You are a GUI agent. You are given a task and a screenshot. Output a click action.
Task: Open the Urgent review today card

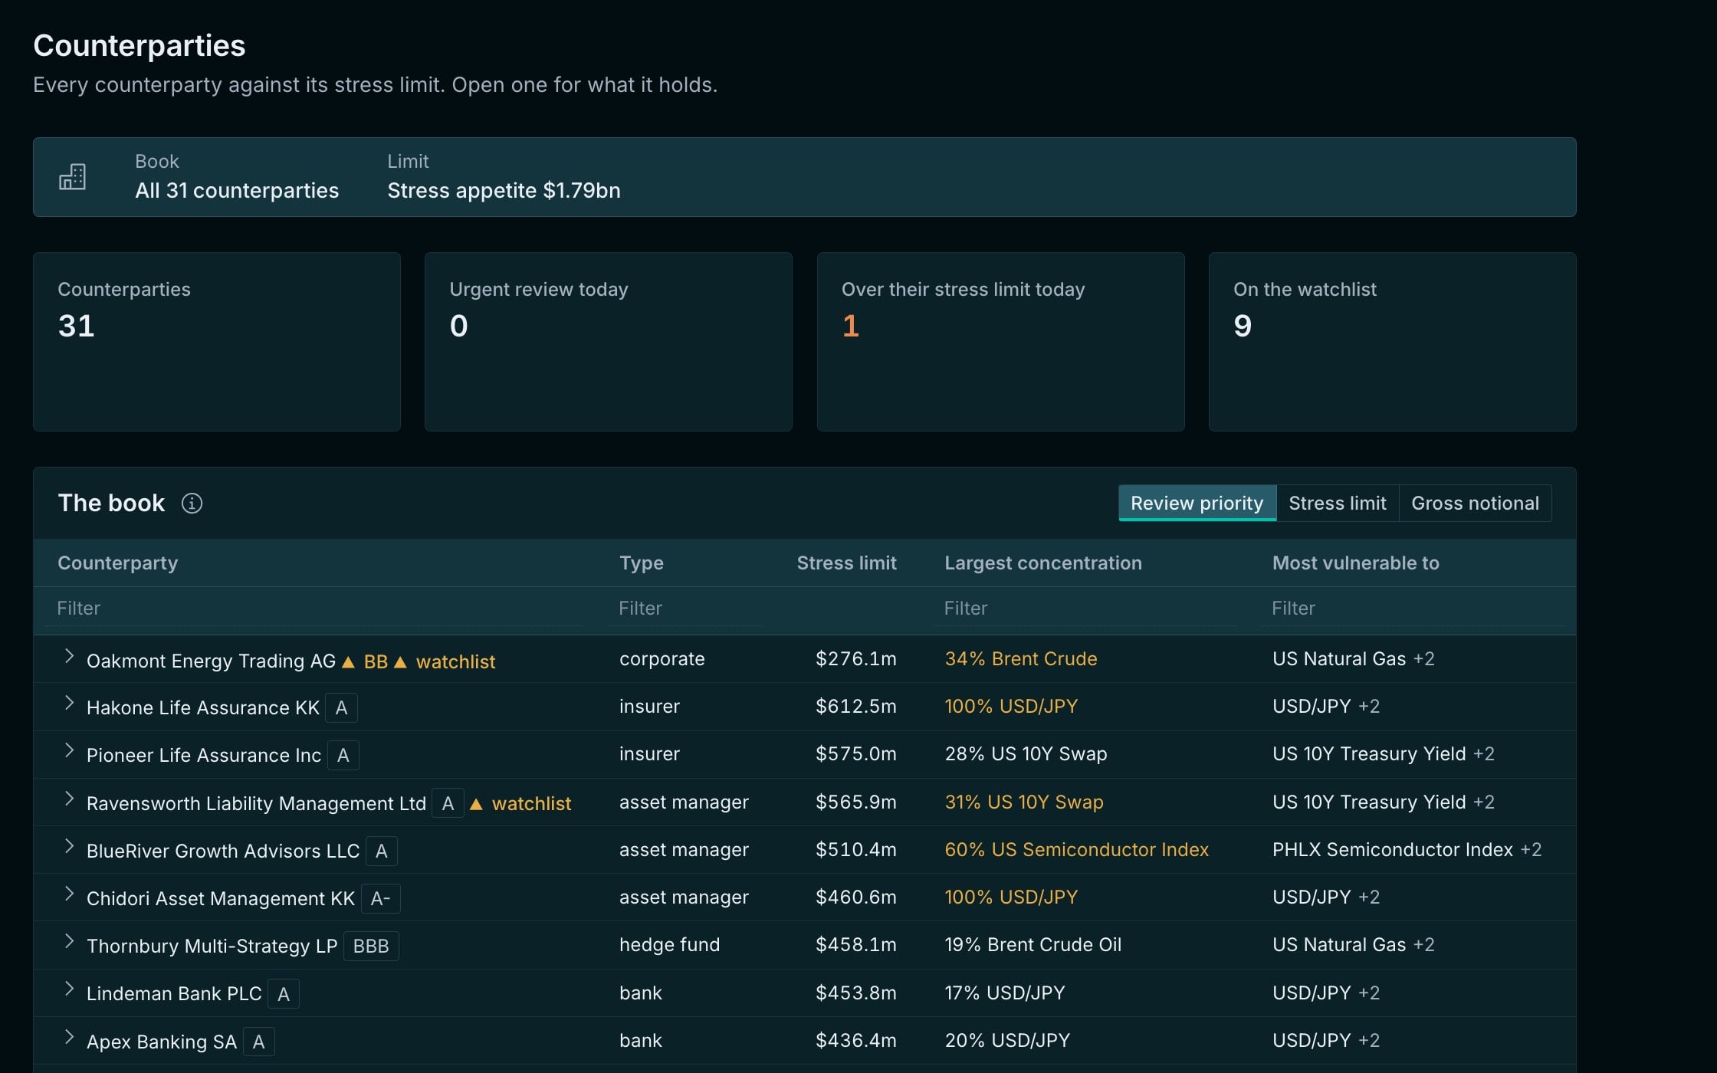[609, 342]
